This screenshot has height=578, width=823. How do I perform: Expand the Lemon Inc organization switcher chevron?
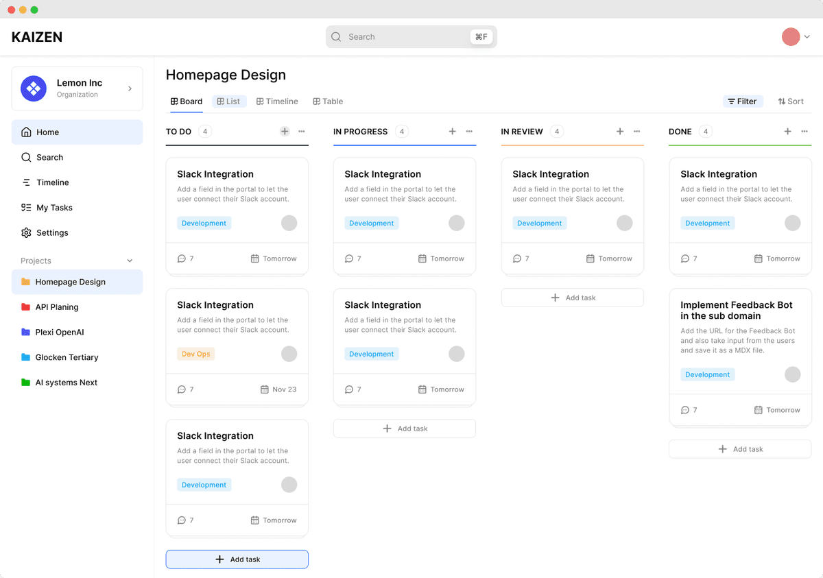pos(130,88)
